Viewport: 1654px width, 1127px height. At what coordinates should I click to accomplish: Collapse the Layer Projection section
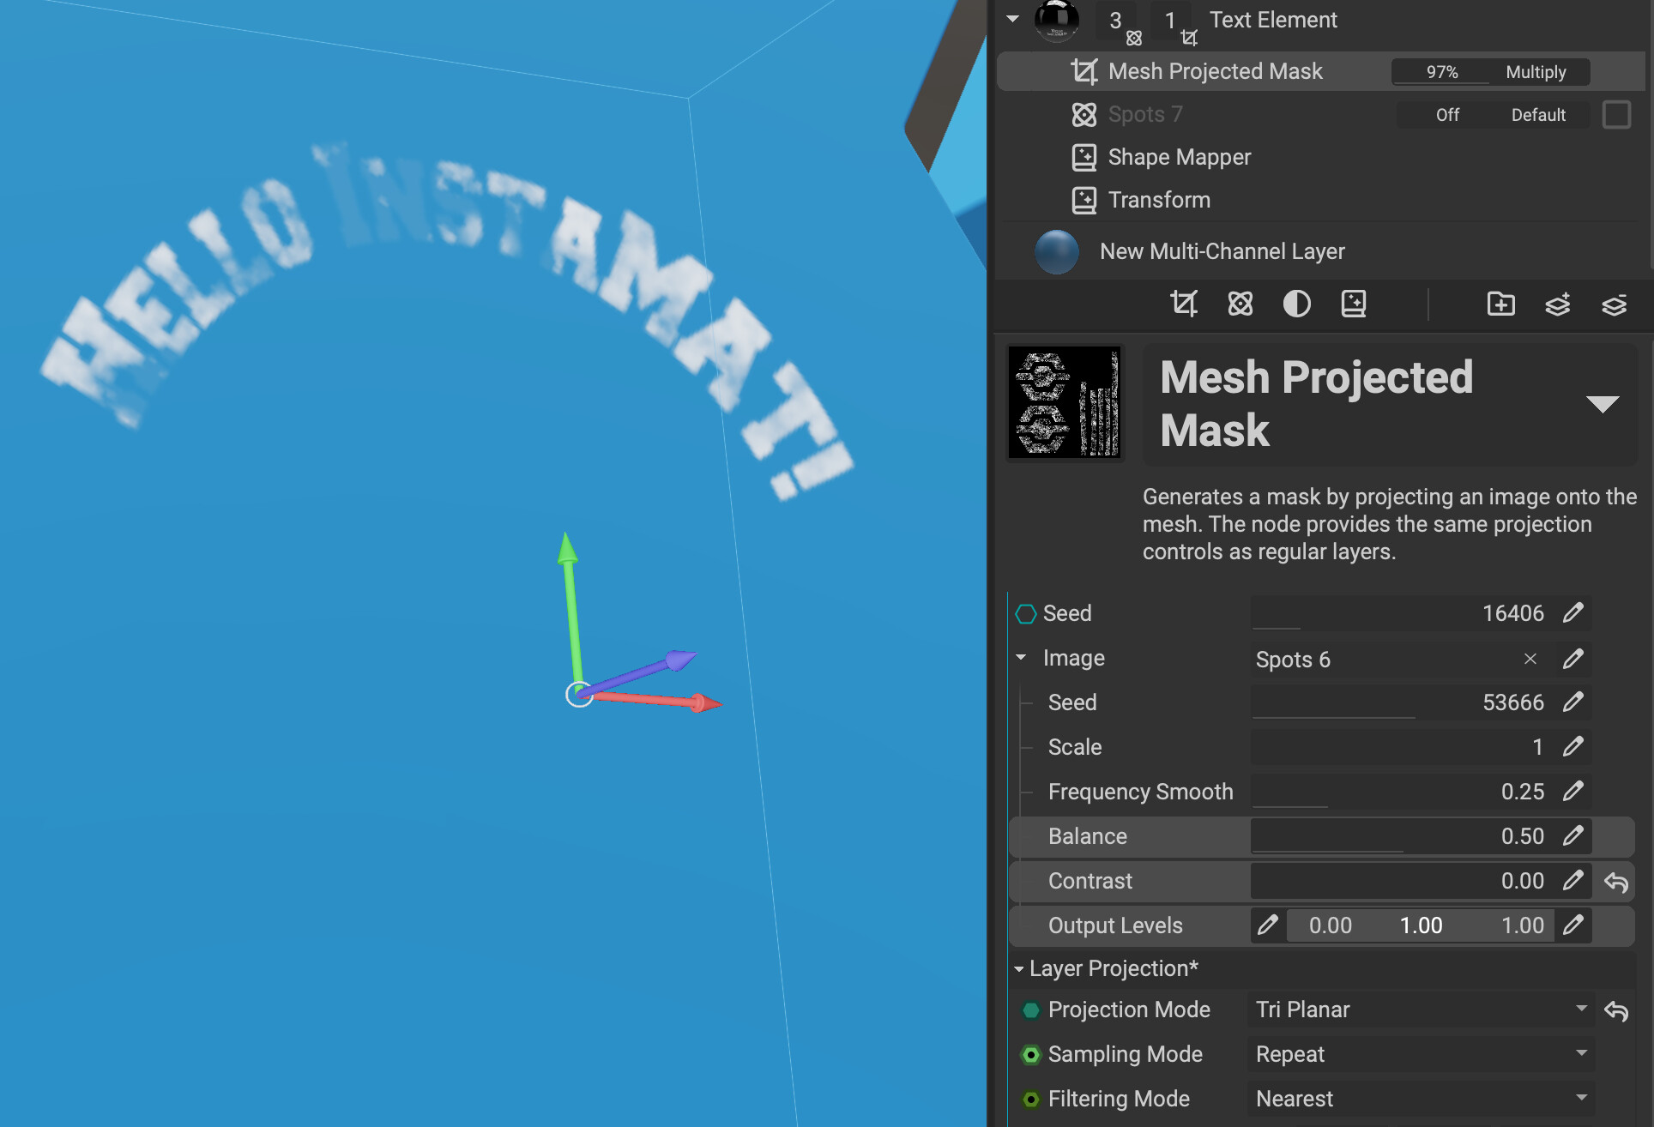point(1019,968)
